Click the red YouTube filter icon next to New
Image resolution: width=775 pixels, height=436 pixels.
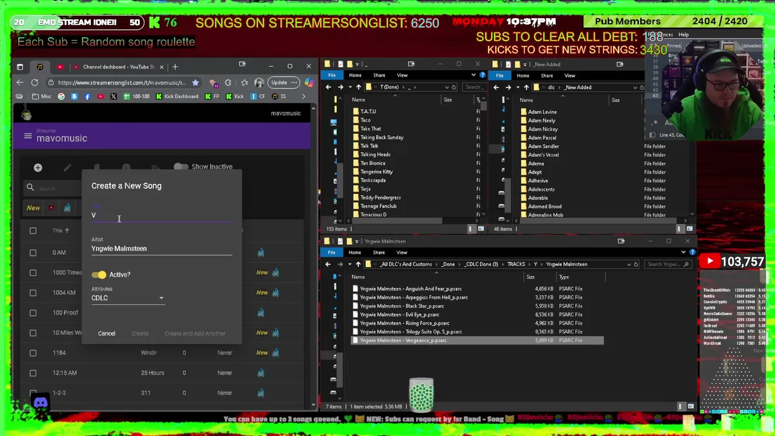(51, 208)
